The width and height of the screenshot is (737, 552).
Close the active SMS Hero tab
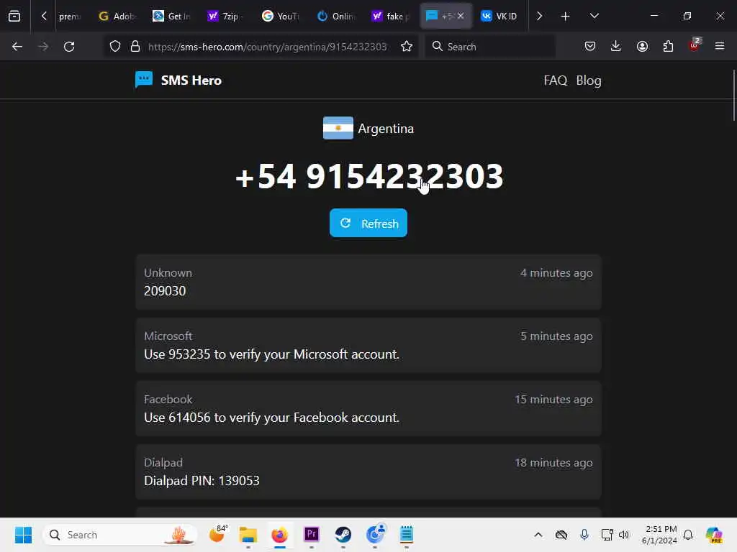pos(461,17)
